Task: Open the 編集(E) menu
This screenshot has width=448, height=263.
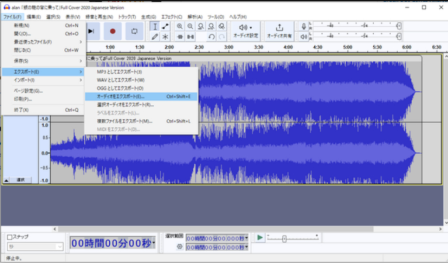Action: click(34, 17)
